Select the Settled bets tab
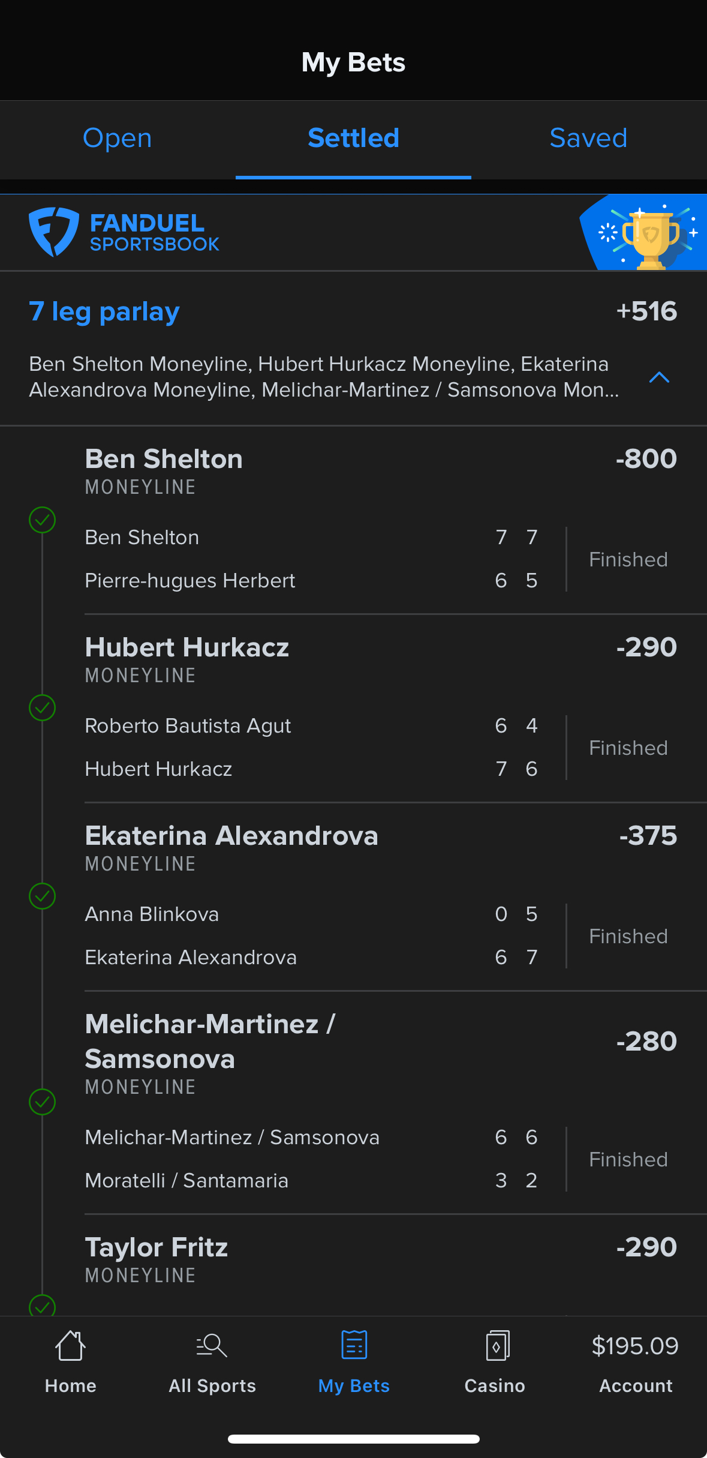The height and width of the screenshot is (1458, 707). (x=353, y=139)
